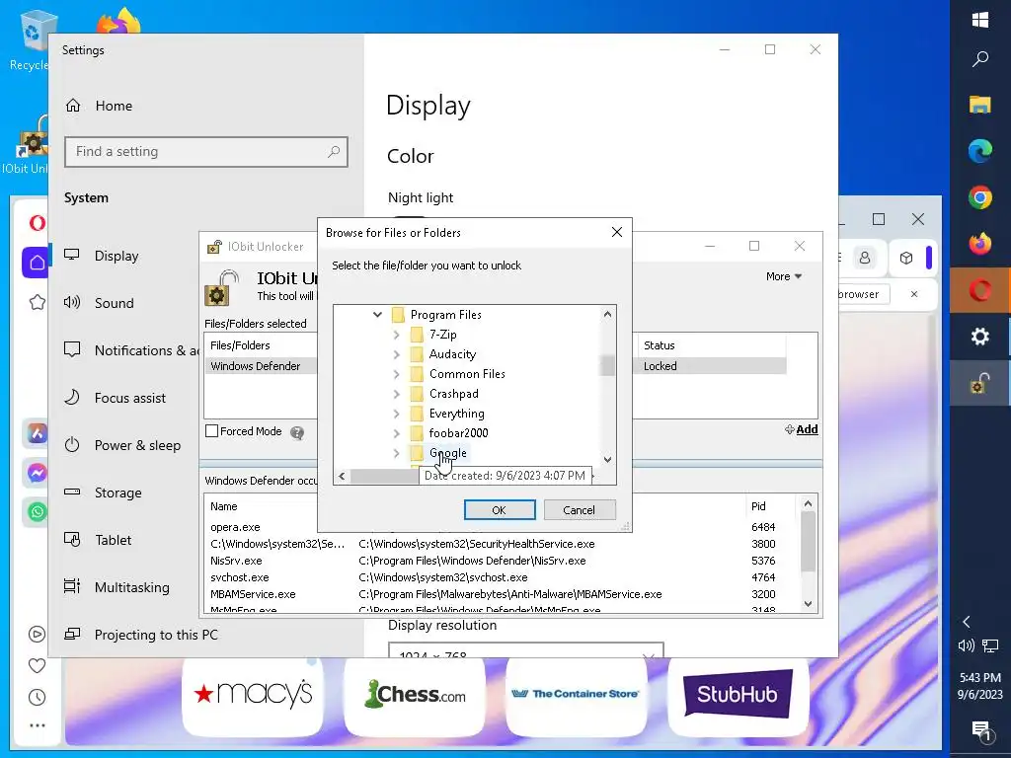1011x758 pixels.
Task: Open the Windows Start button
Action: click(980, 20)
